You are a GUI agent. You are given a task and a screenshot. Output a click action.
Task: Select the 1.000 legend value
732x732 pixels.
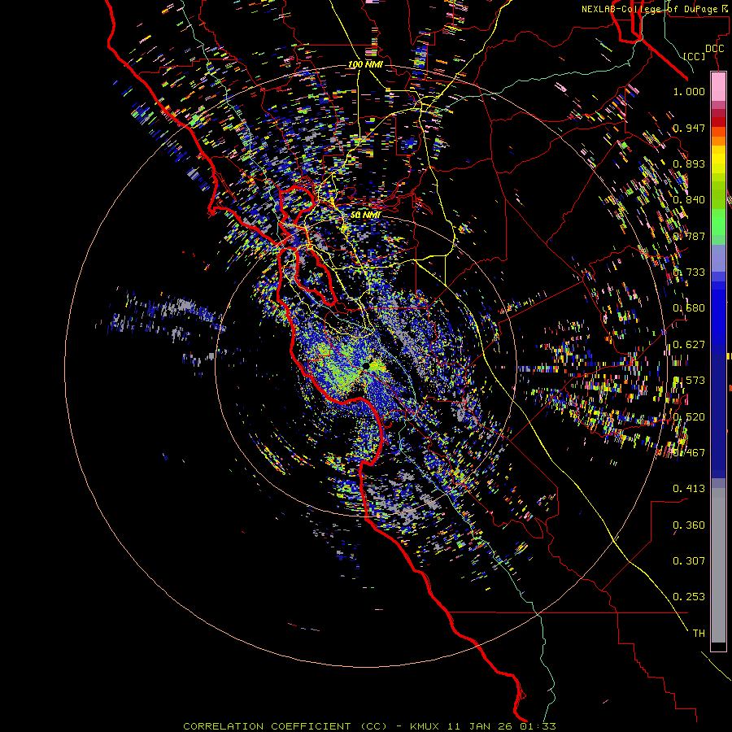coord(689,91)
